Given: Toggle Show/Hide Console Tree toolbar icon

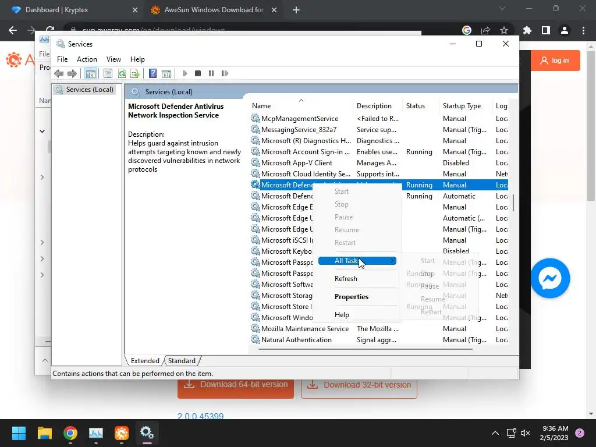Looking at the screenshot, I should click(x=90, y=73).
